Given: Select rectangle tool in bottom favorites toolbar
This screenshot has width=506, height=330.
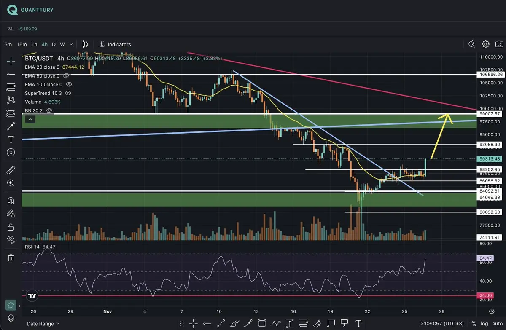Looking at the screenshot, I should (262, 323).
